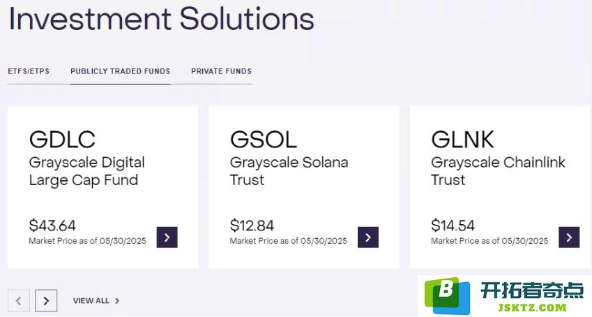Open the Private Funds tab
This screenshot has width=592, height=317.
221,71
